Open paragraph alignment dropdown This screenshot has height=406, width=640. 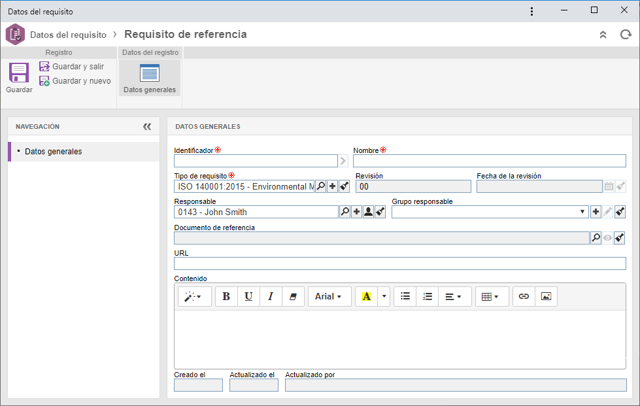454,297
